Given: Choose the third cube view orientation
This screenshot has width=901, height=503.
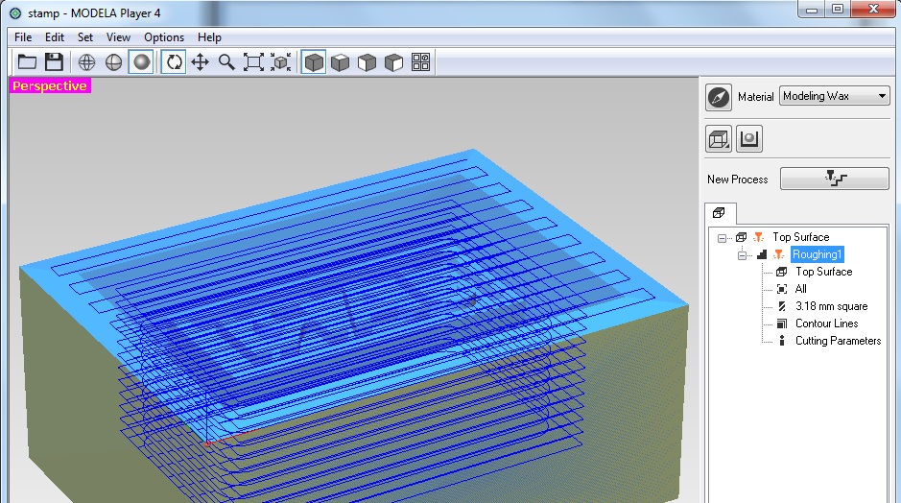Looking at the screenshot, I should click(x=367, y=62).
